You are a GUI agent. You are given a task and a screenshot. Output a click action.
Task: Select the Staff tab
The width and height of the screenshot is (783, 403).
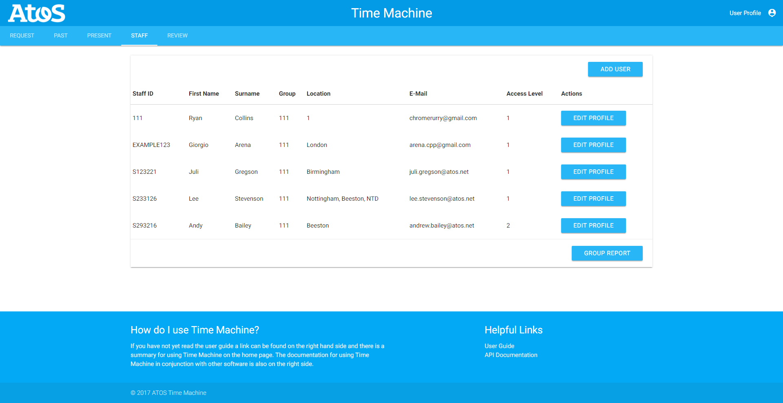tap(139, 36)
